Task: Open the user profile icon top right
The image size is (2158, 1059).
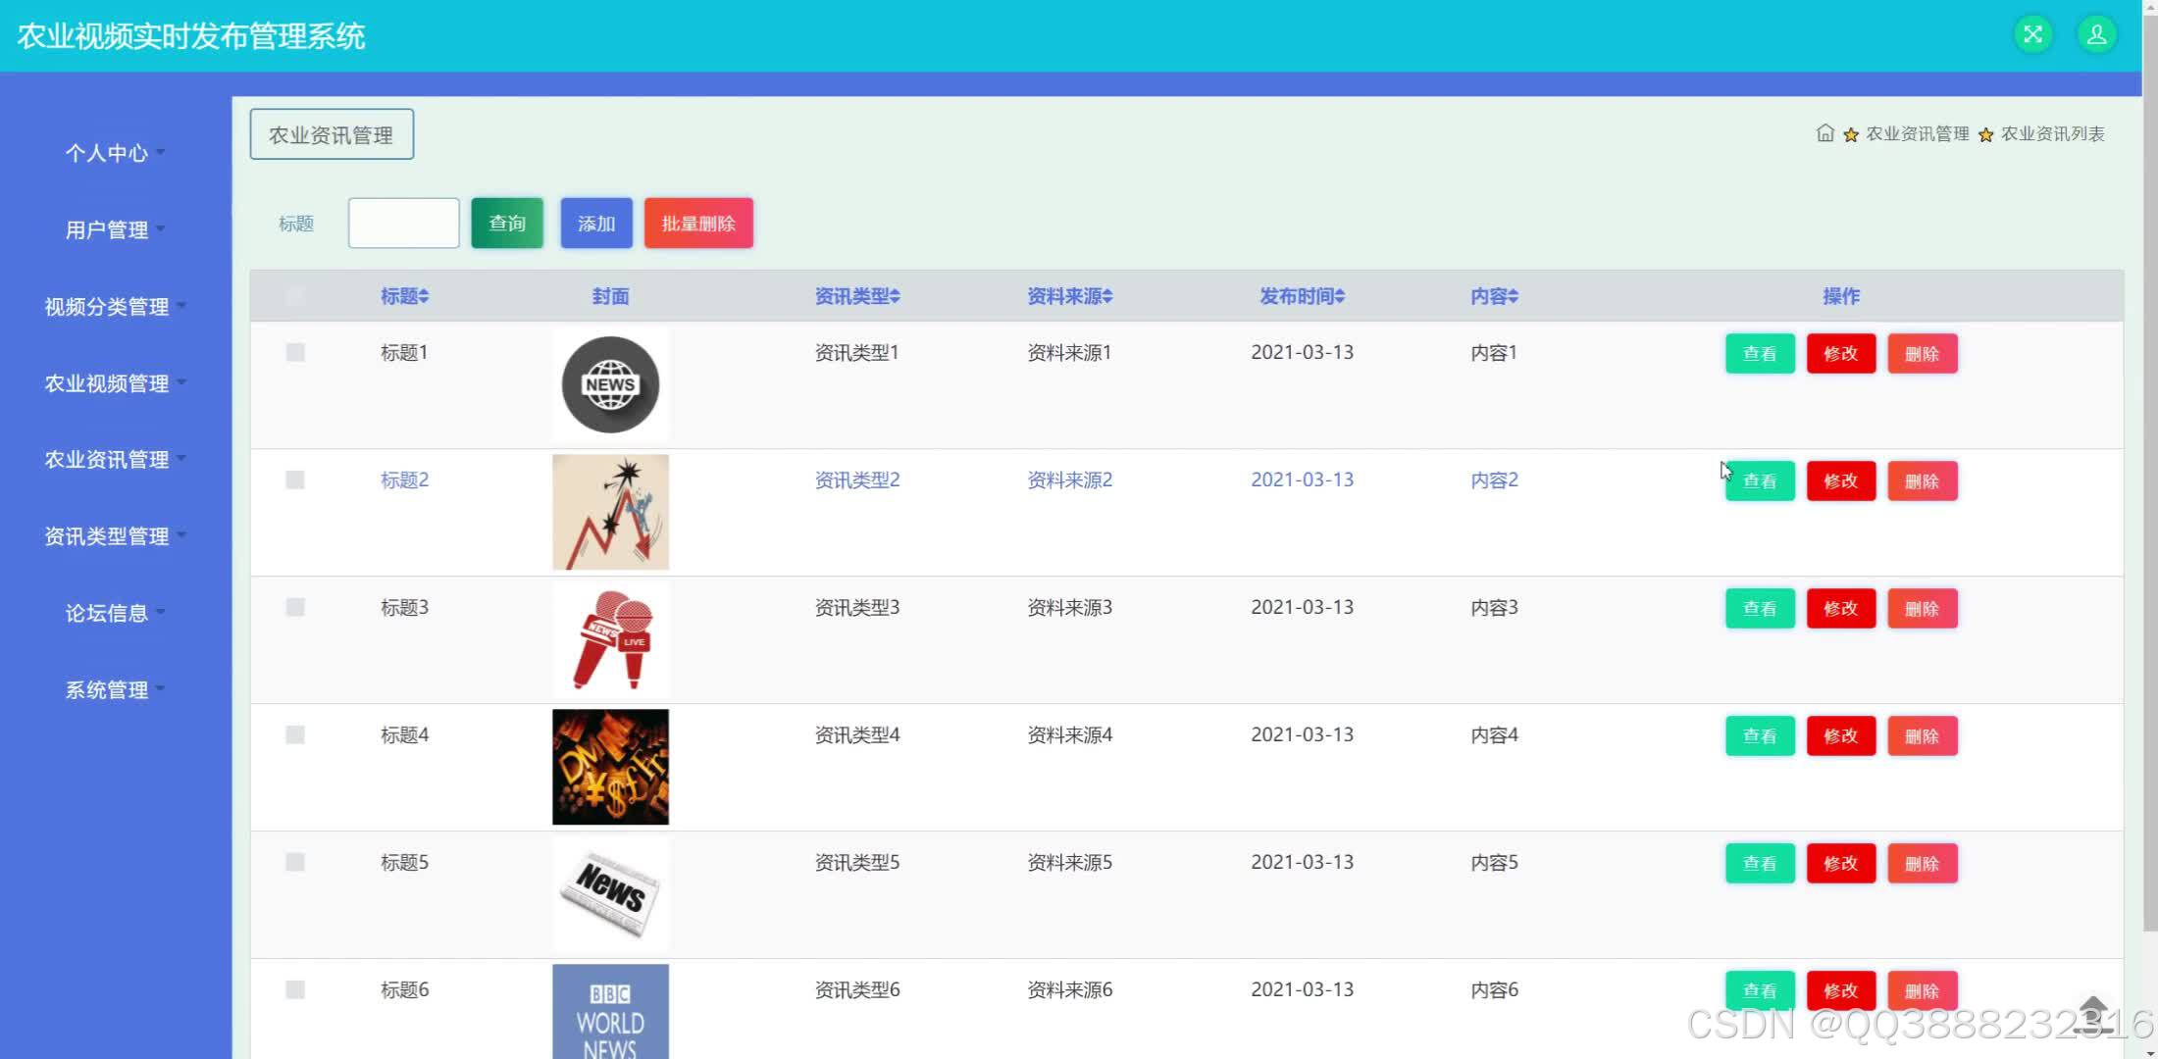Action: (x=2096, y=34)
